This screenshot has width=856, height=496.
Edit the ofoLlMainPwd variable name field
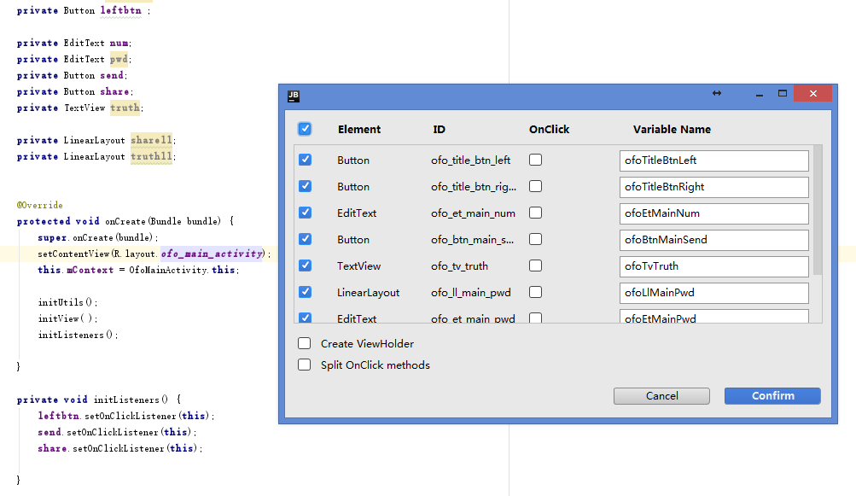(713, 293)
